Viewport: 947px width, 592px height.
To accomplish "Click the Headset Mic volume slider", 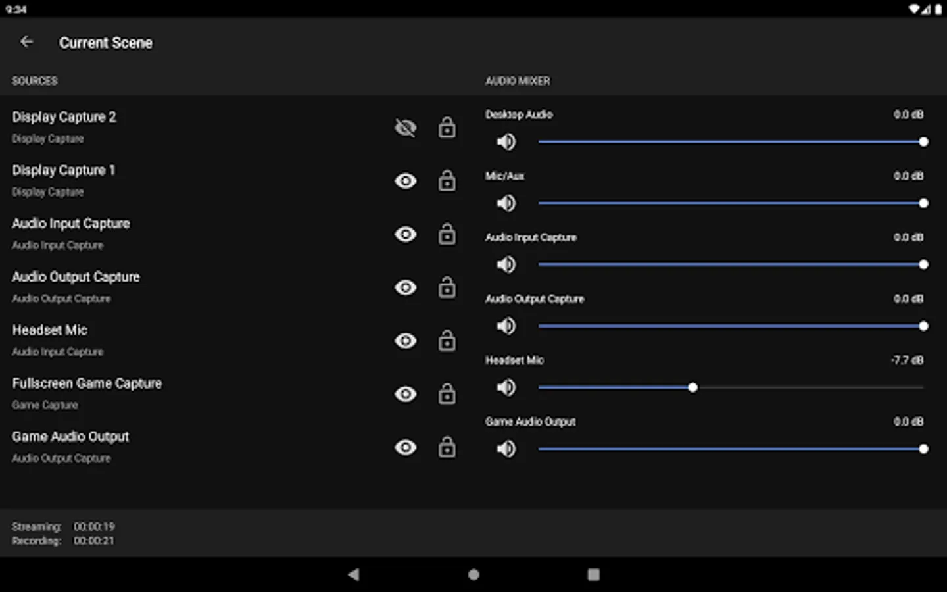I will click(x=731, y=387).
